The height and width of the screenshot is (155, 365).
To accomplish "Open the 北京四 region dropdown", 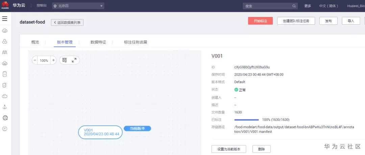I will (x=78, y=6).
